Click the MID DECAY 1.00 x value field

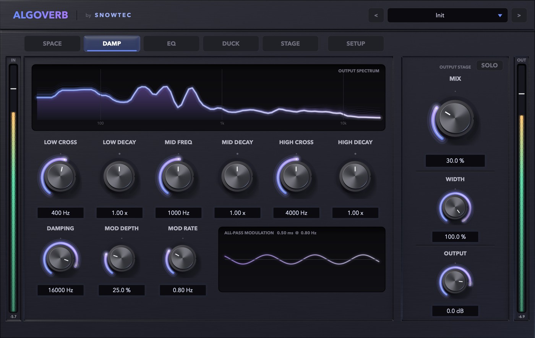tap(237, 213)
